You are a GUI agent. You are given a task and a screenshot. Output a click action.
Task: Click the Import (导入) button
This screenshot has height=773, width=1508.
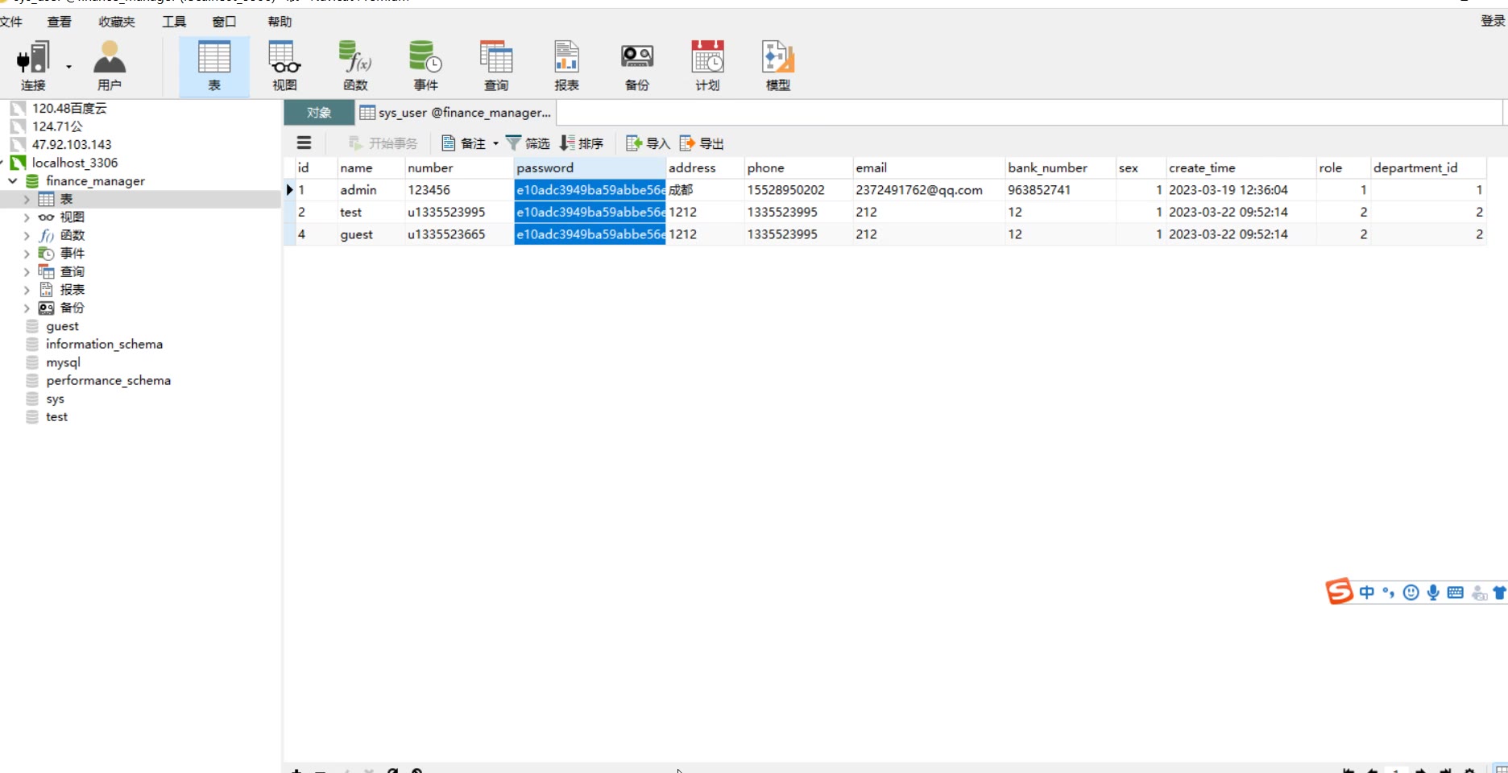(x=648, y=143)
